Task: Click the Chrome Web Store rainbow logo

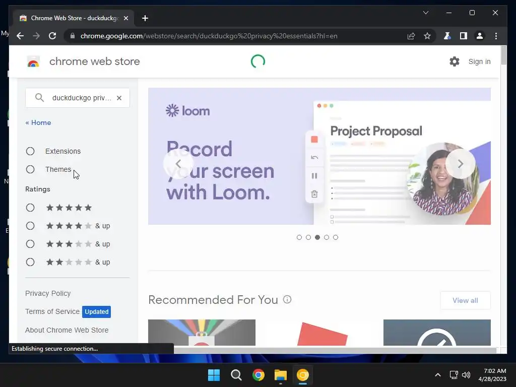Action: (33, 61)
